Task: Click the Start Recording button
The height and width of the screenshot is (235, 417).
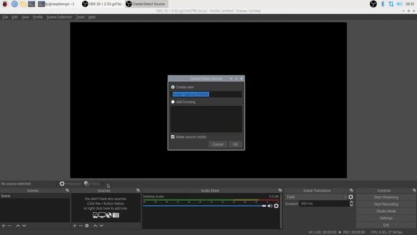Action: point(386,204)
